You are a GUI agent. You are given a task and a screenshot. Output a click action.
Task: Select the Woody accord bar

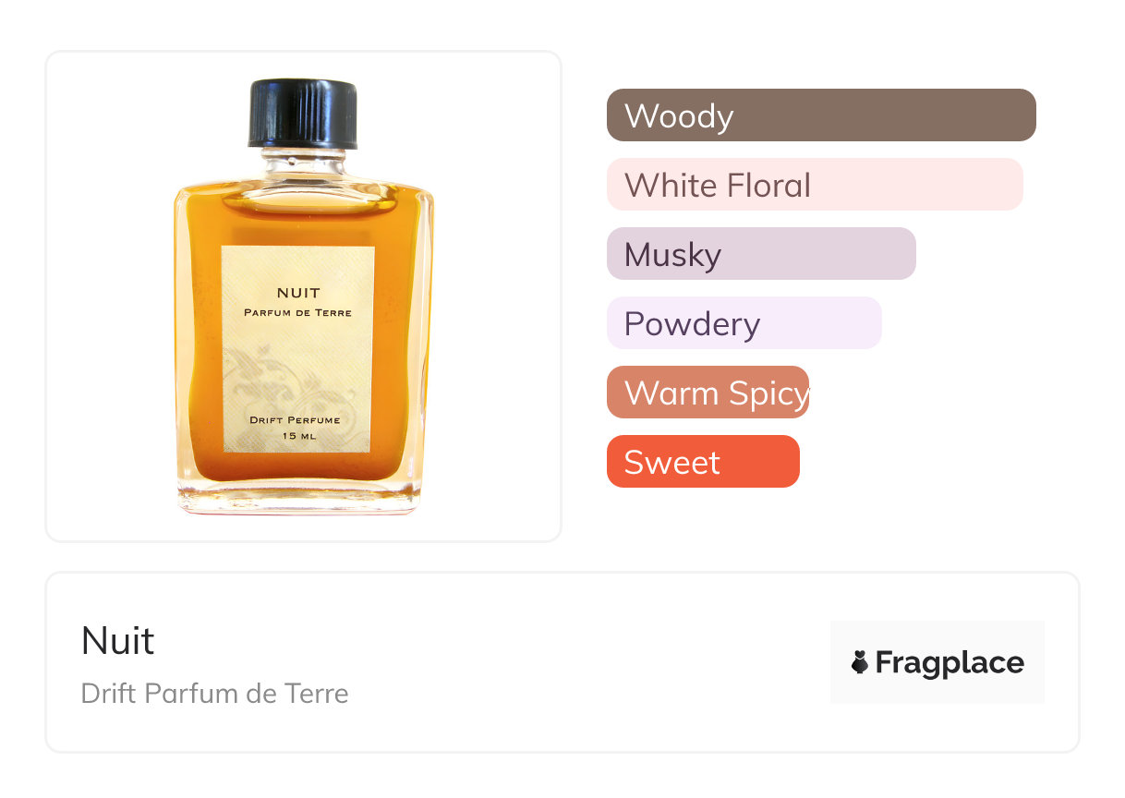tap(821, 115)
